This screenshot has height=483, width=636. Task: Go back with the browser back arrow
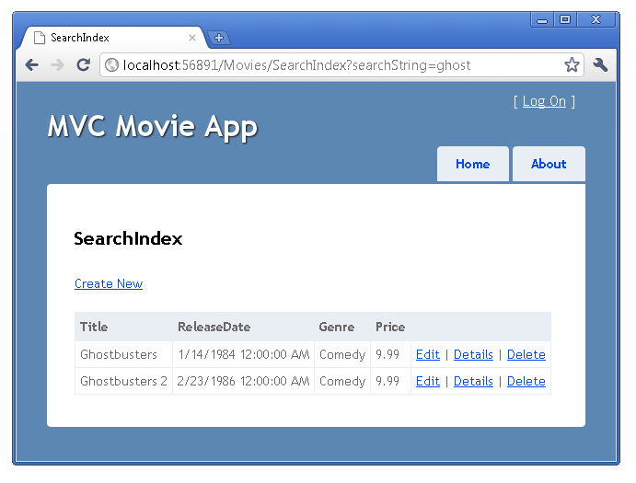point(31,65)
